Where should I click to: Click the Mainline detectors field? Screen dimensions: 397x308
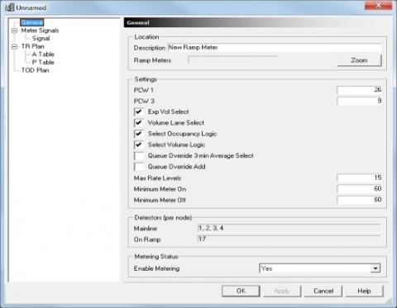click(x=289, y=228)
